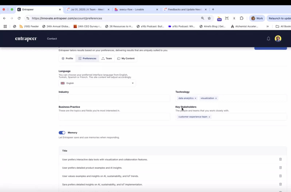This screenshot has height=192, width=291.
Task: Click the Contact link in header
Action: (52, 39)
